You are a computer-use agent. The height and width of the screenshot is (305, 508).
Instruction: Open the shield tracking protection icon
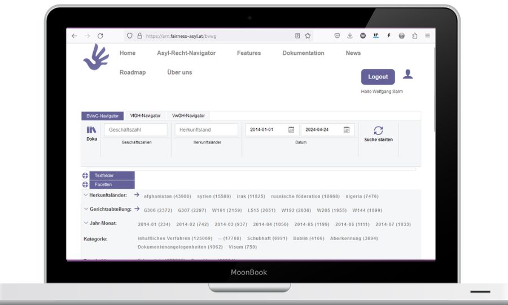pos(130,36)
